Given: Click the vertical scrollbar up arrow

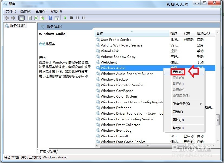Looking at the screenshot, I should pyautogui.click(x=218, y=33).
